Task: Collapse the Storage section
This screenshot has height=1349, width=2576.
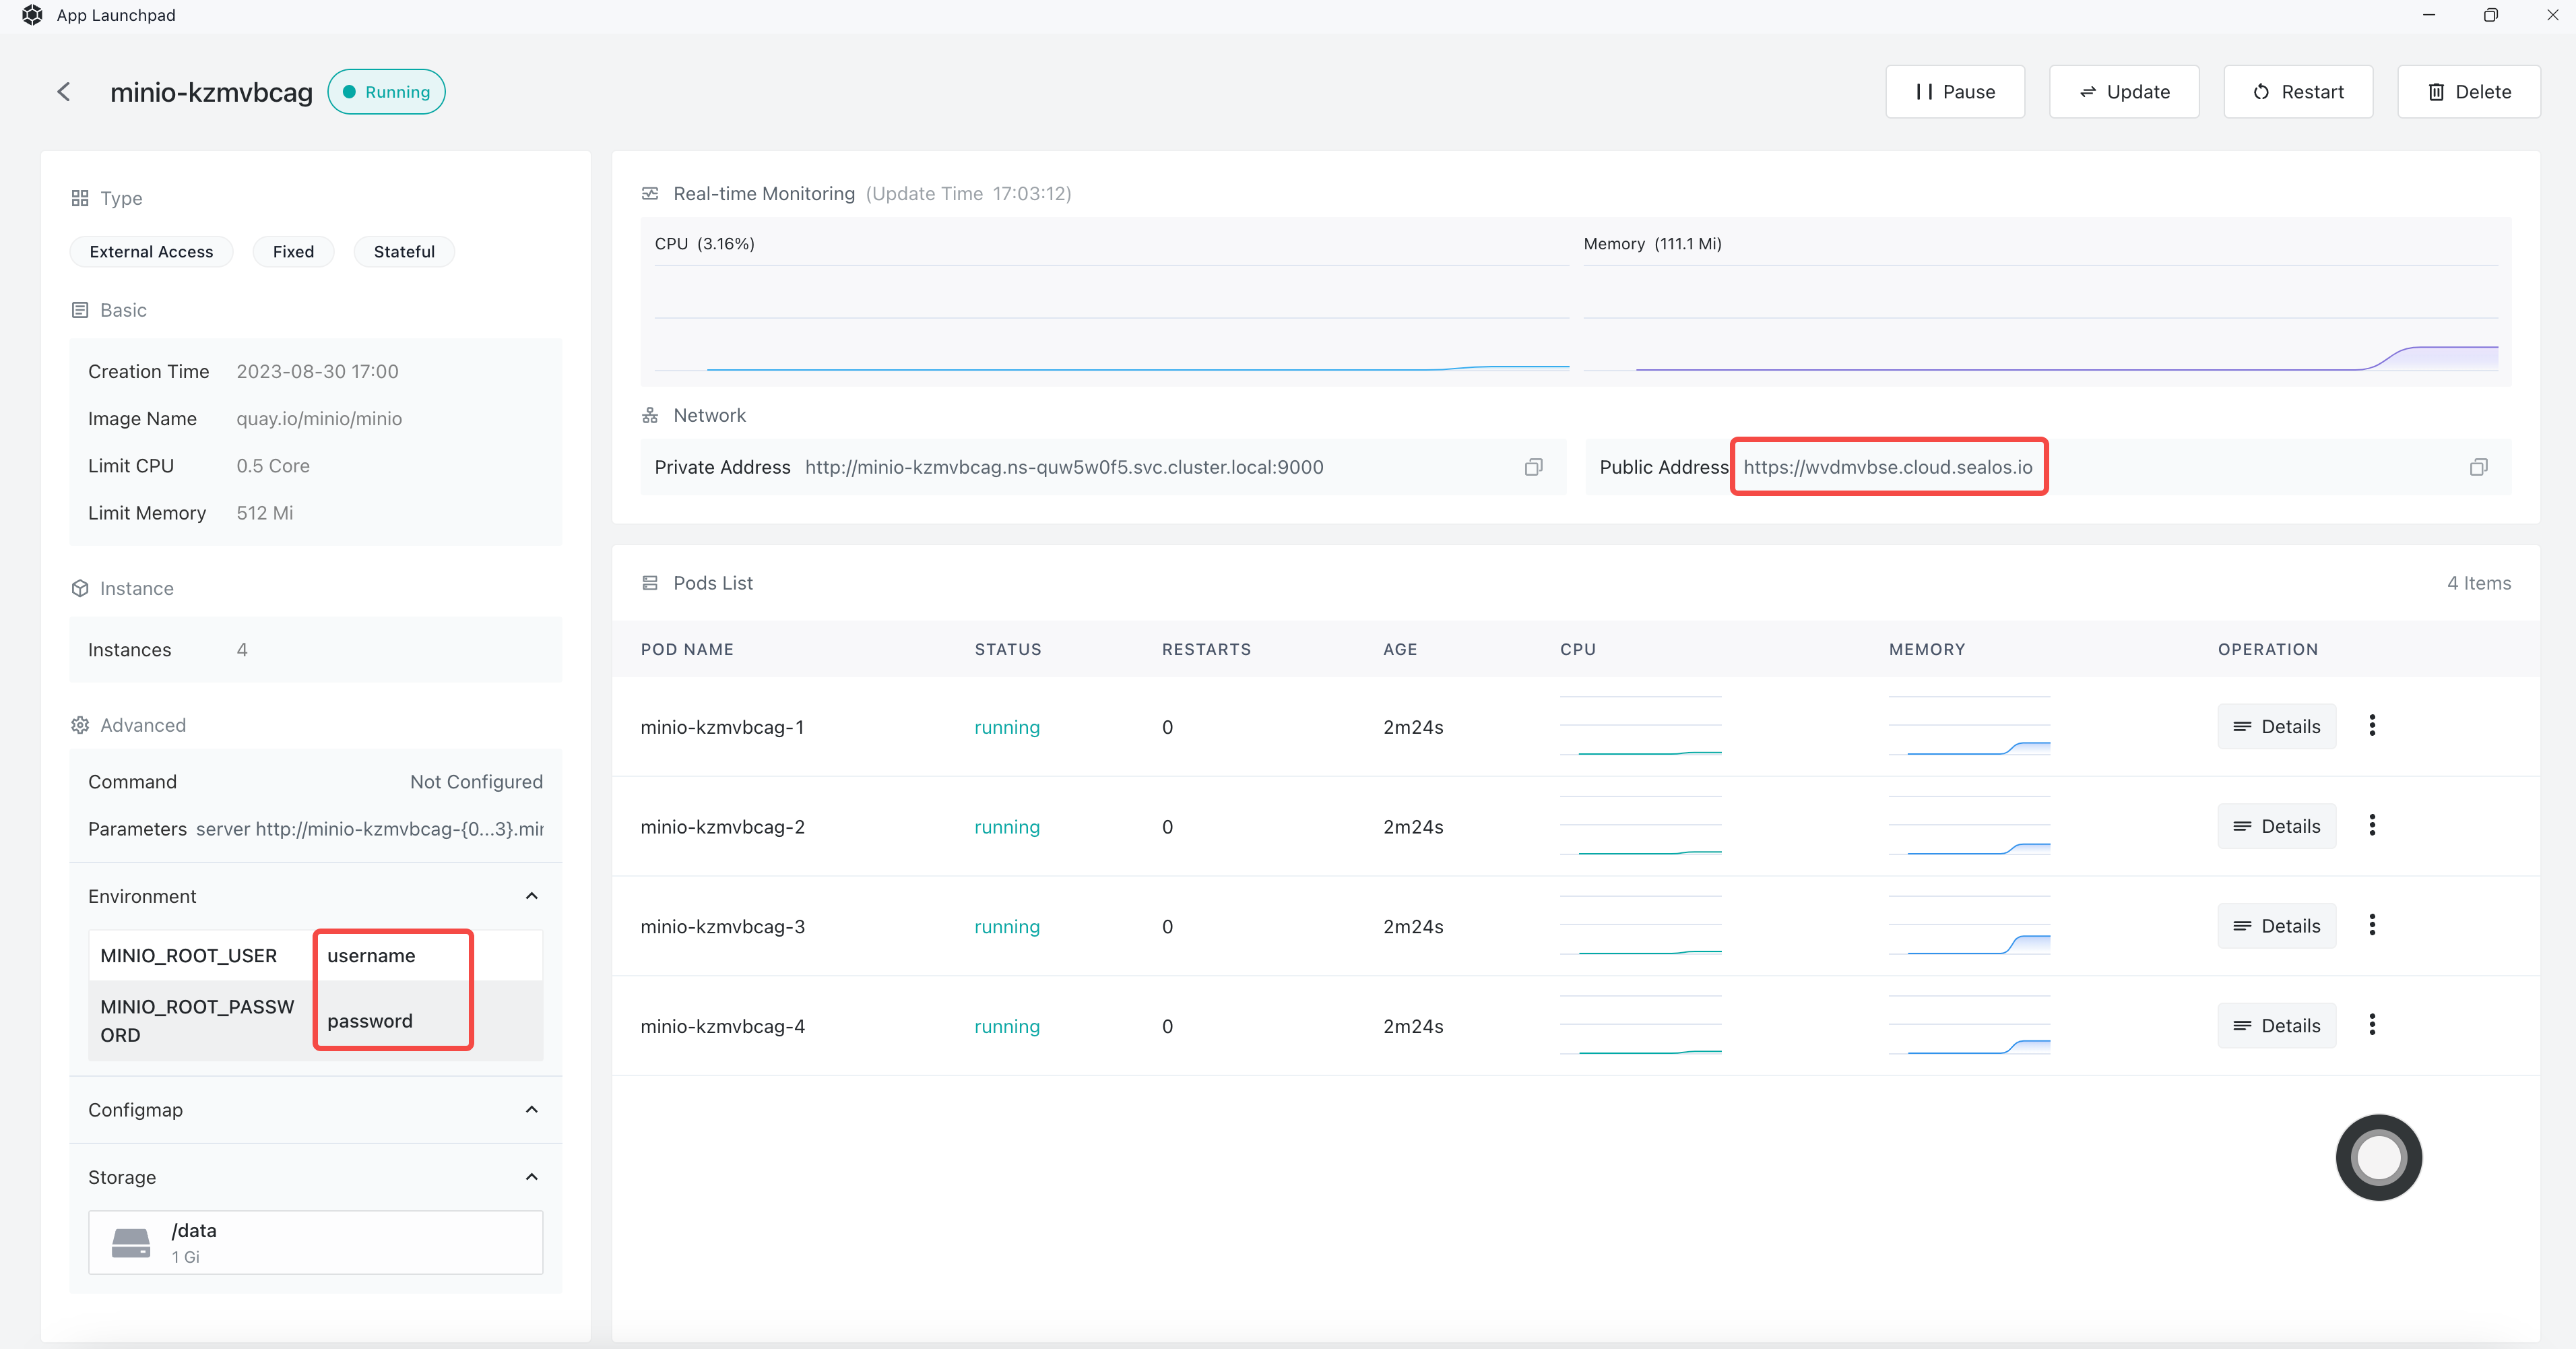Action: click(532, 1177)
